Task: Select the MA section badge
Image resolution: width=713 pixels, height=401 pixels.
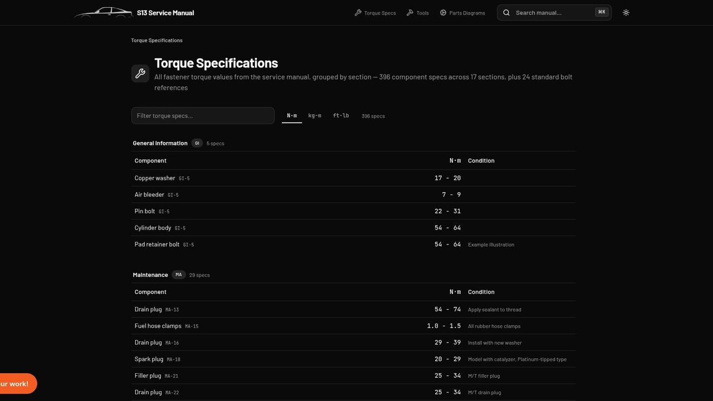Action: [x=179, y=275]
